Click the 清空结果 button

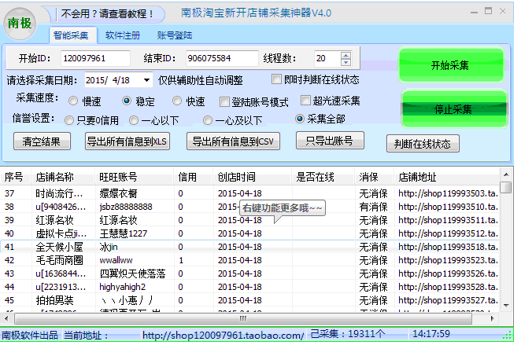click(42, 141)
